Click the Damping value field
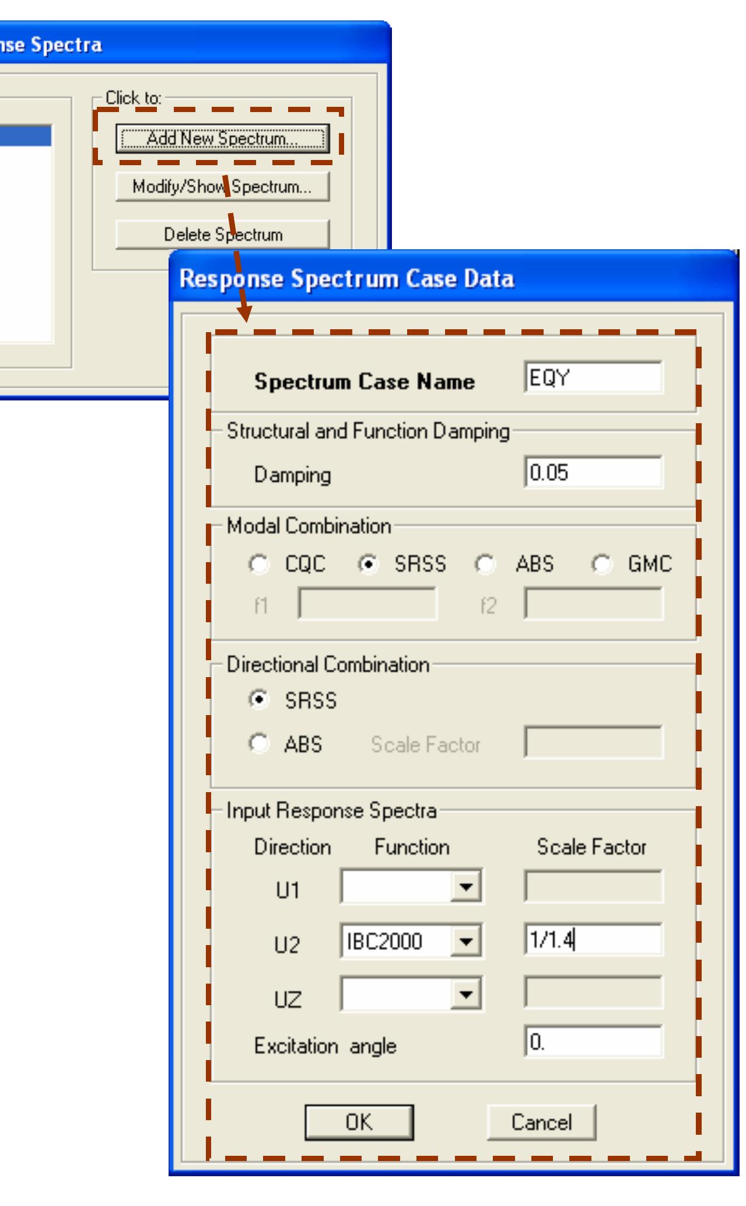Screen dimensions: 746x1206 [593, 472]
